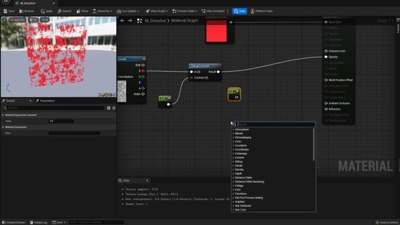Image resolution: width=400 pixels, height=225 pixels.
Task: Open the Lit view mode menu
Action: tap(33, 20)
